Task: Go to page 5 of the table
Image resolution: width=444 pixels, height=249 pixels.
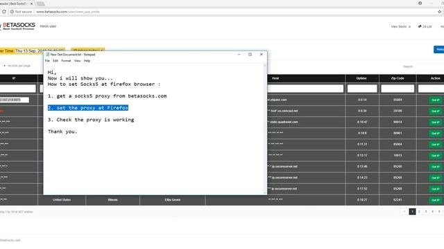Action: (439, 212)
